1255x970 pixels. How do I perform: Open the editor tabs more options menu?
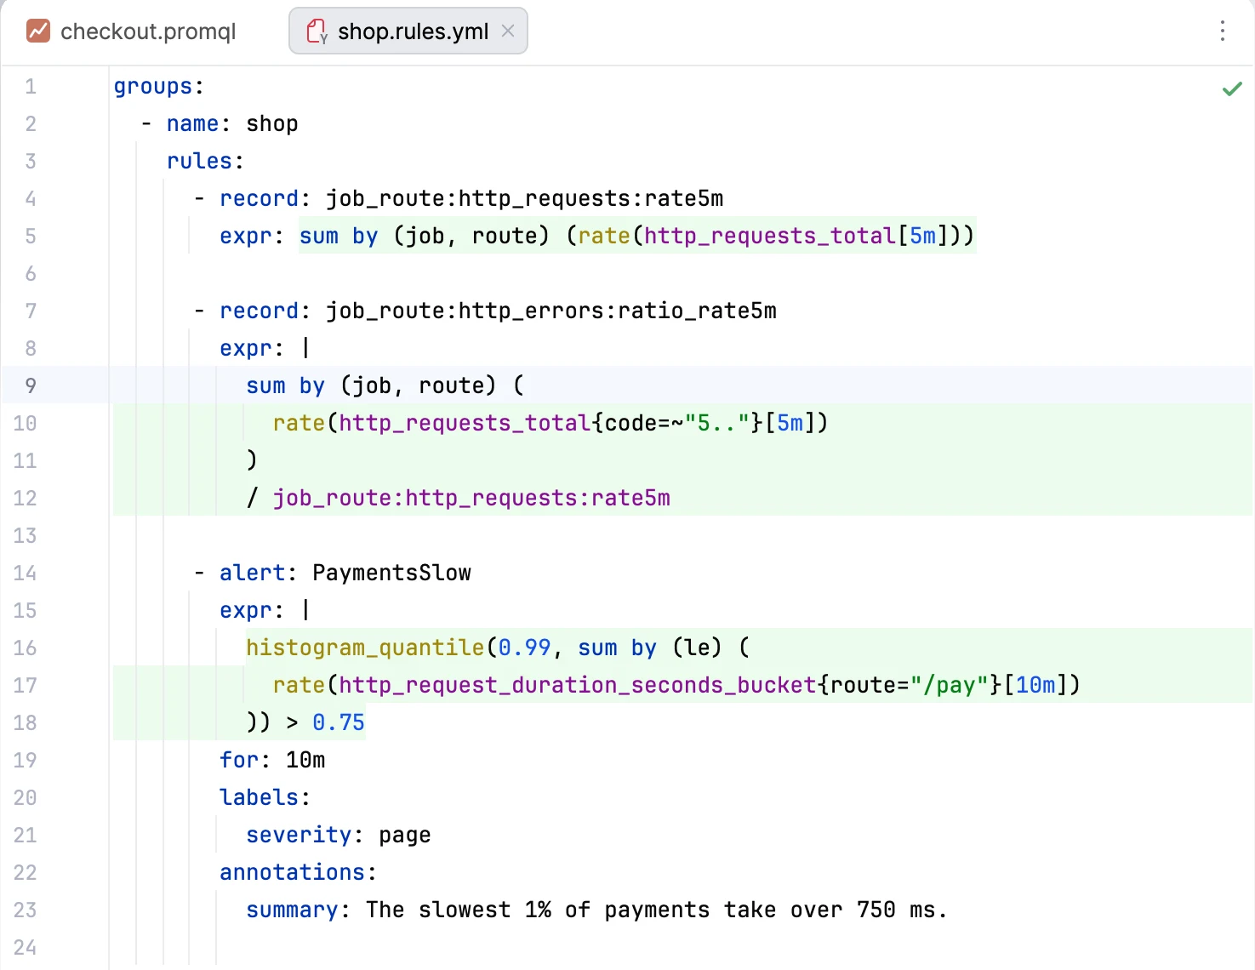click(x=1223, y=31)
